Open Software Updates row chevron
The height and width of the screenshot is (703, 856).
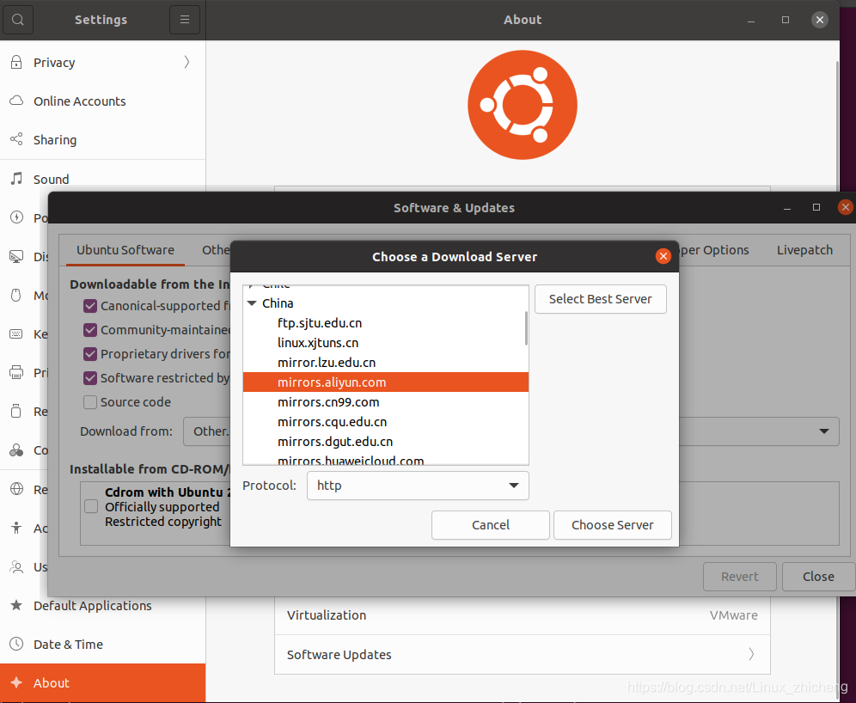pos(751,654)
